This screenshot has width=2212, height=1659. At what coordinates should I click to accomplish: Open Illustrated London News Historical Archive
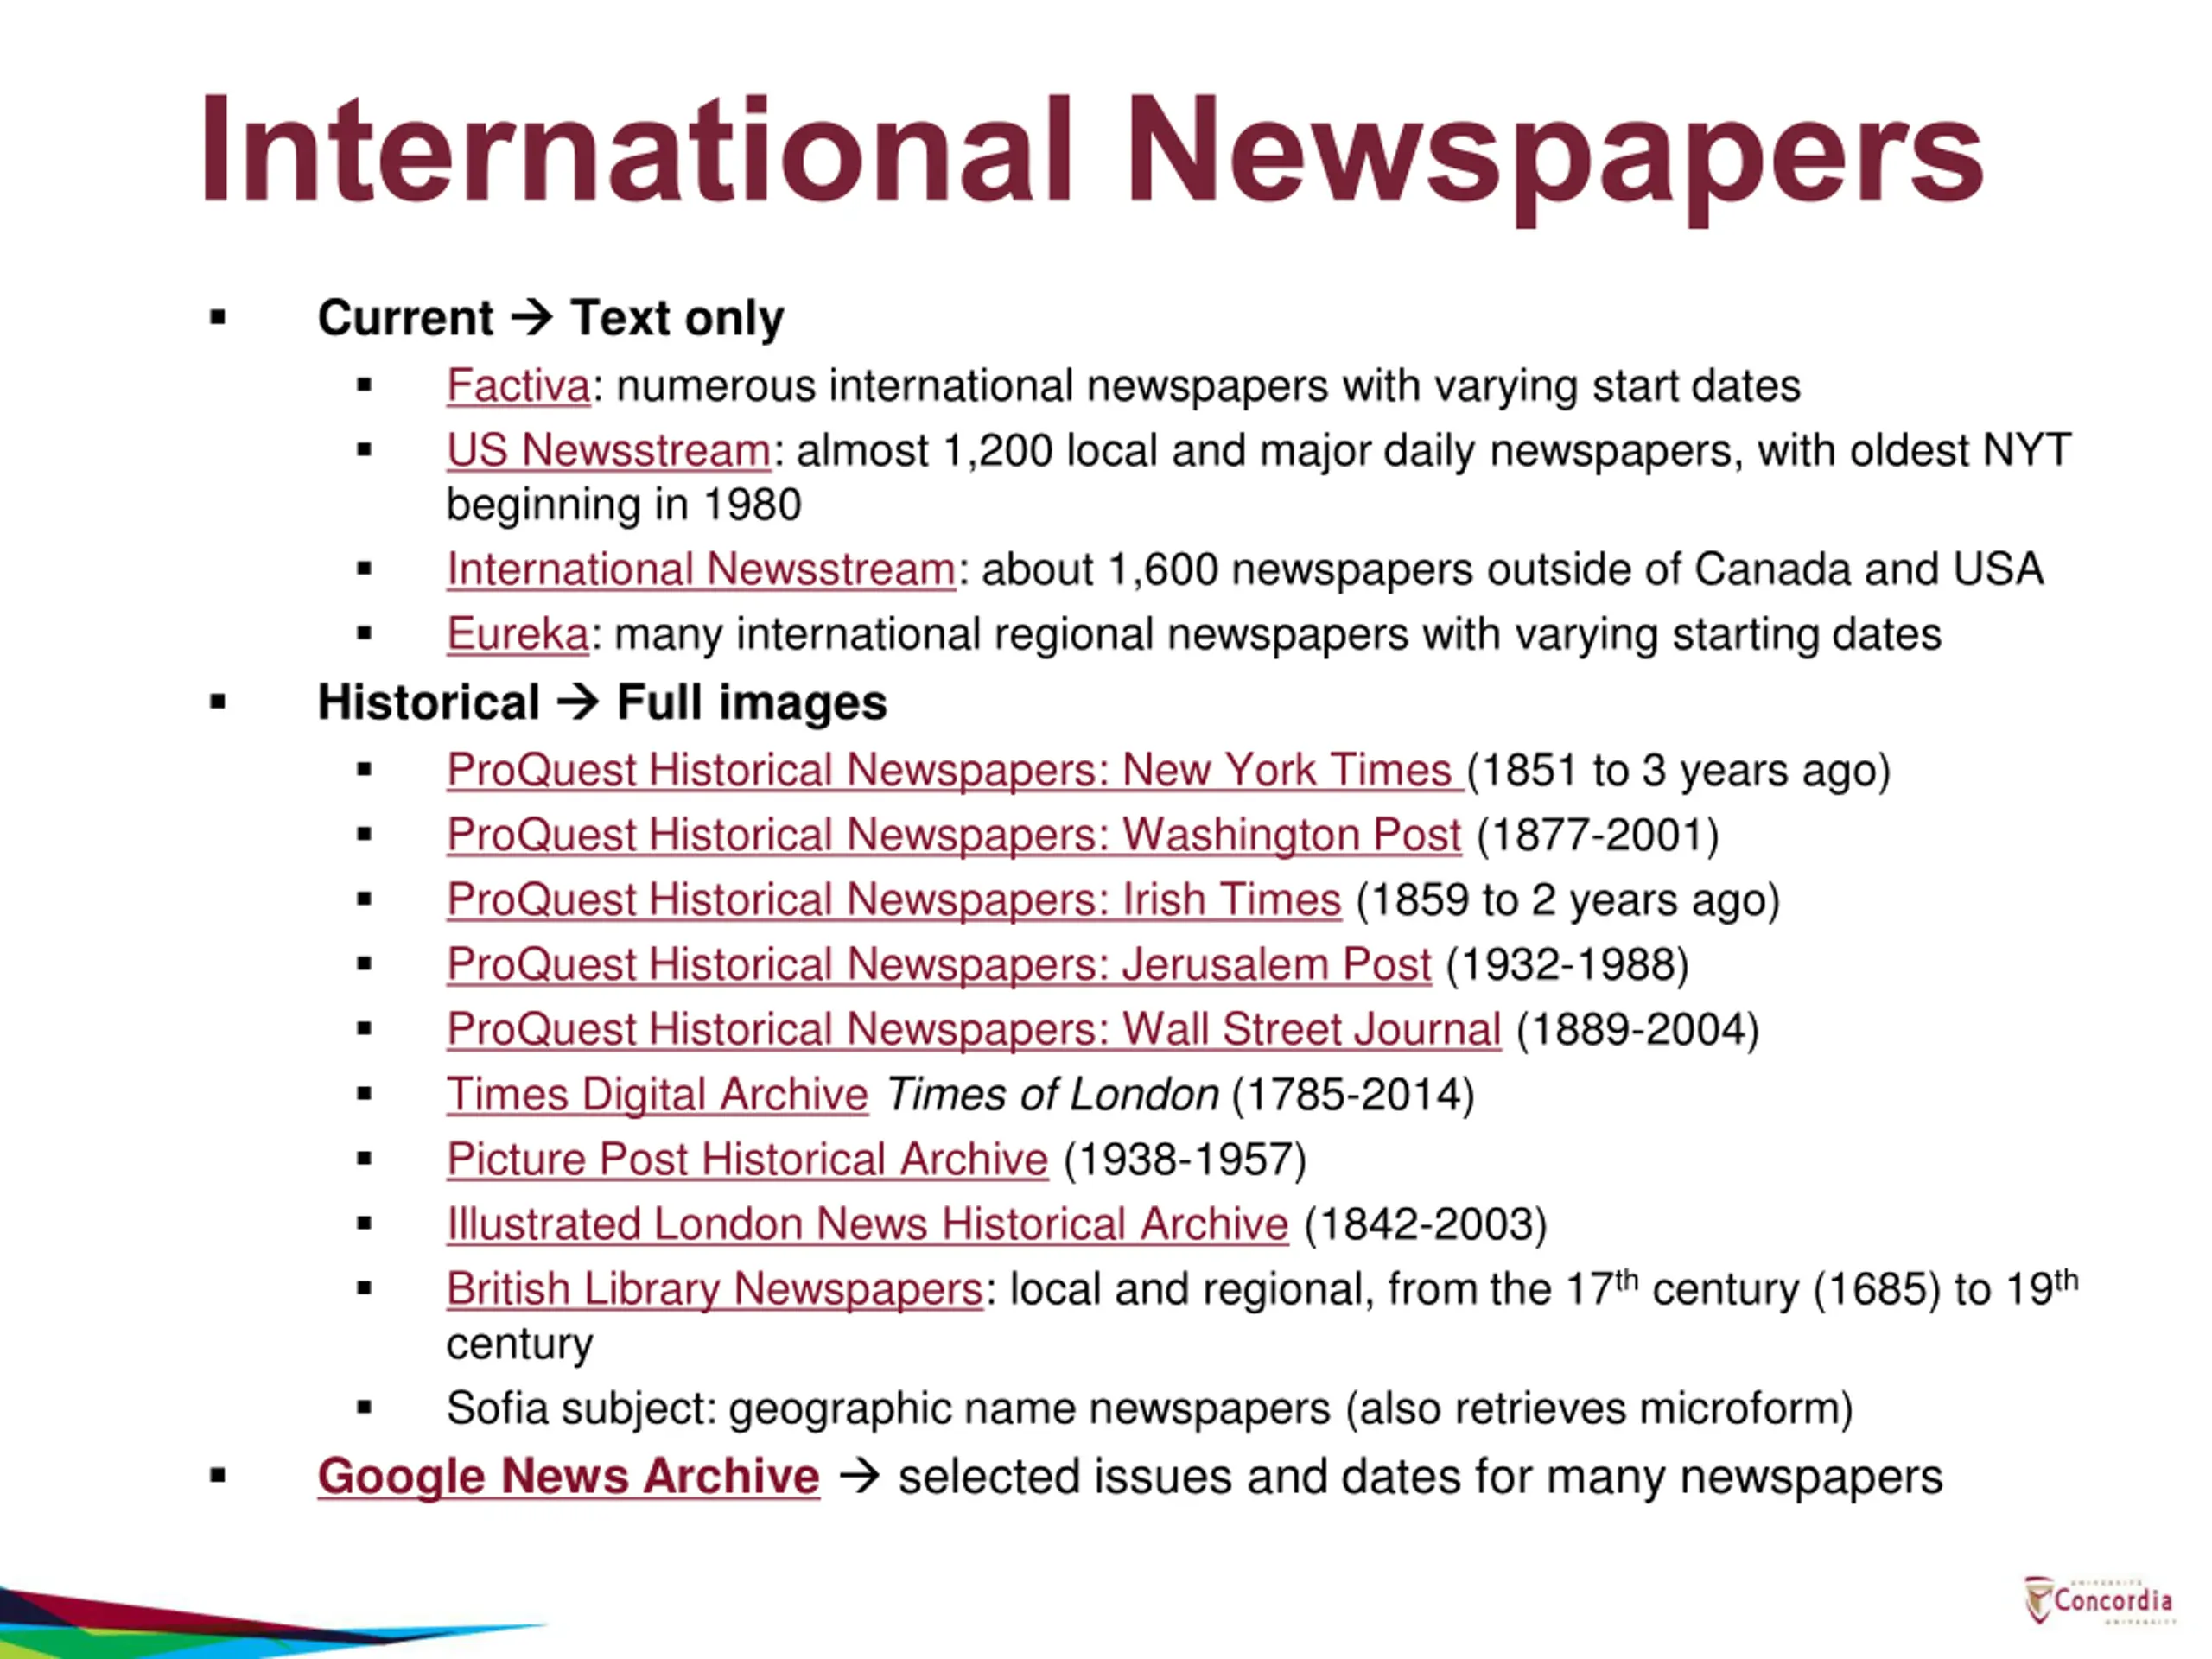[x=867, y=1225]
